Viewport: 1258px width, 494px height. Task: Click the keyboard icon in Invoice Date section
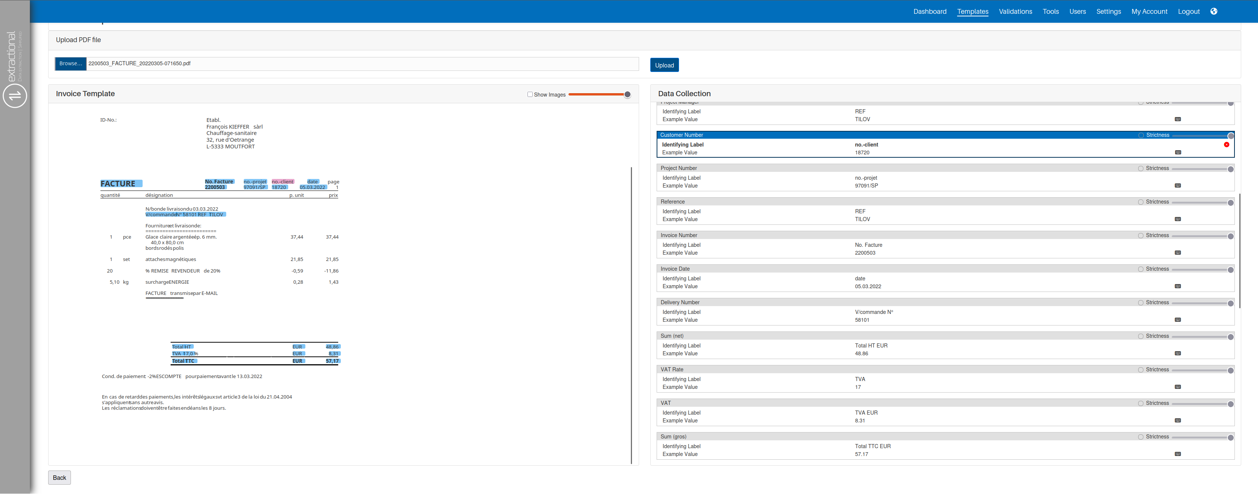1177,286
